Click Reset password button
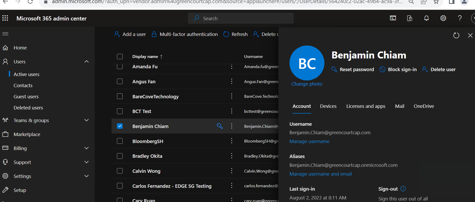 [353, 69]
